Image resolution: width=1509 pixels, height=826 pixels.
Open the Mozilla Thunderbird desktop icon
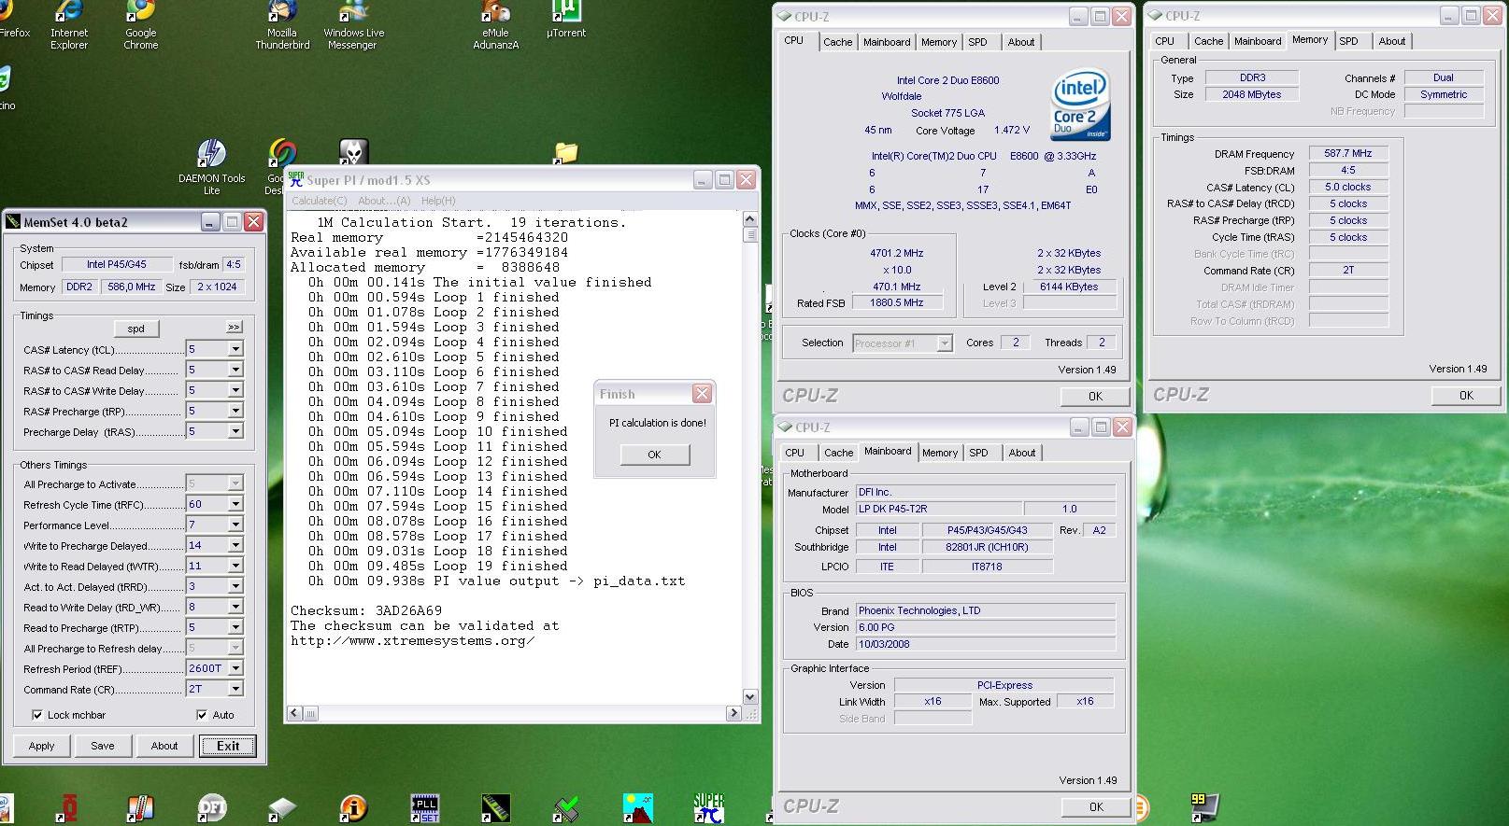coord(282,25)
